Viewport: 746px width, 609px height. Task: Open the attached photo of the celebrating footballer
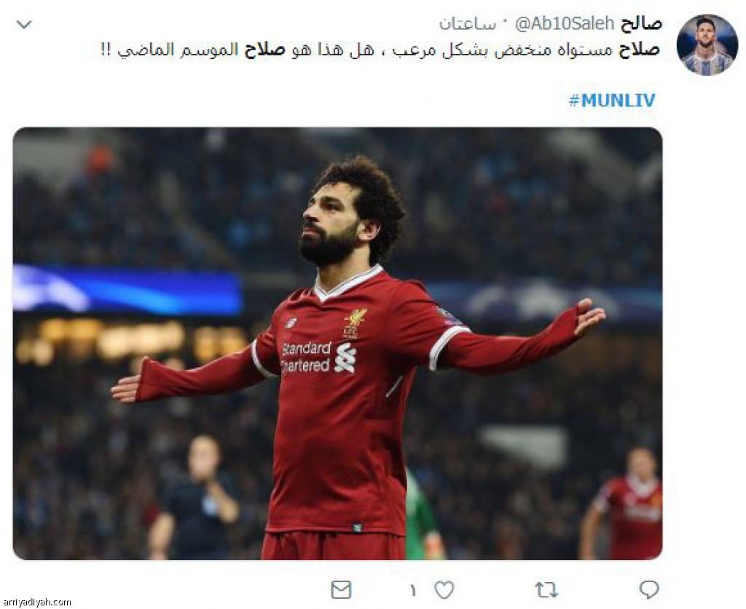(338, 344)
